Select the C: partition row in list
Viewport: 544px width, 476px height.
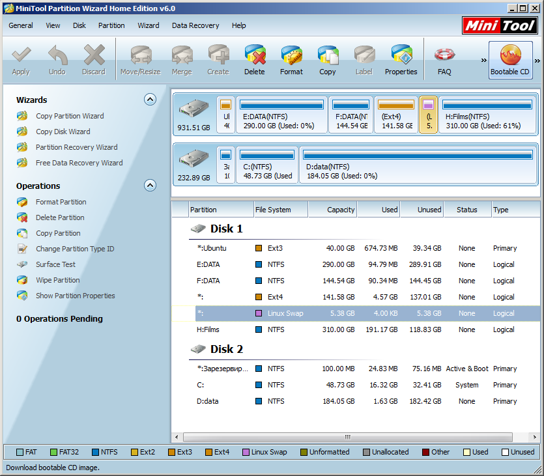(356, 385)
